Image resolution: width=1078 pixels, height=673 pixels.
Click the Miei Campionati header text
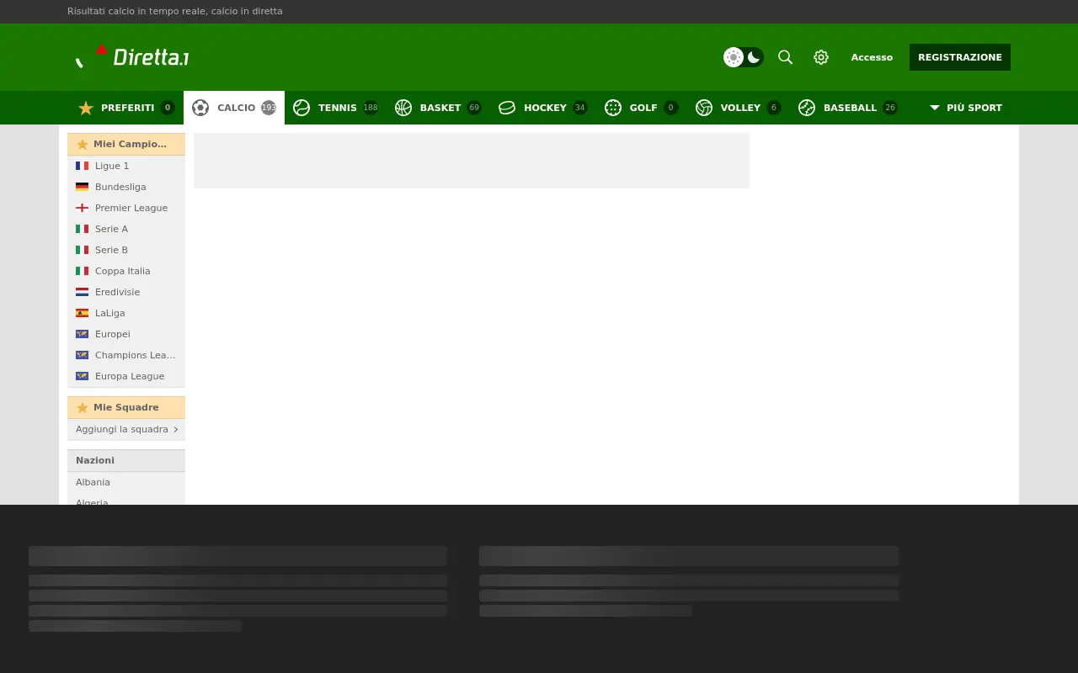coord(130,144)
